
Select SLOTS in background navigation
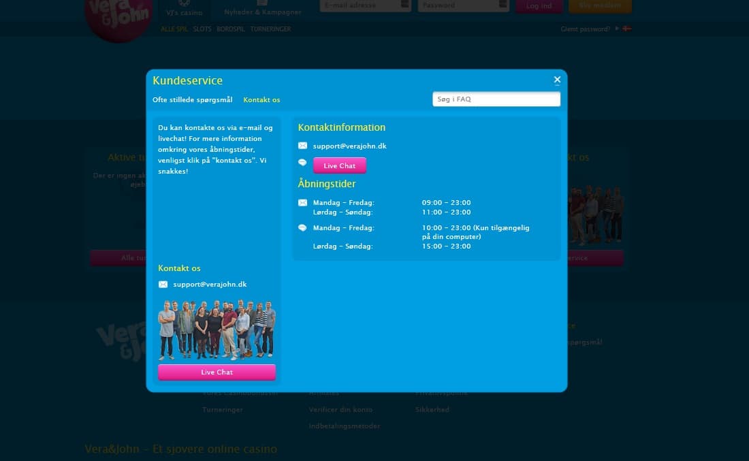click(x=202, y=29)
